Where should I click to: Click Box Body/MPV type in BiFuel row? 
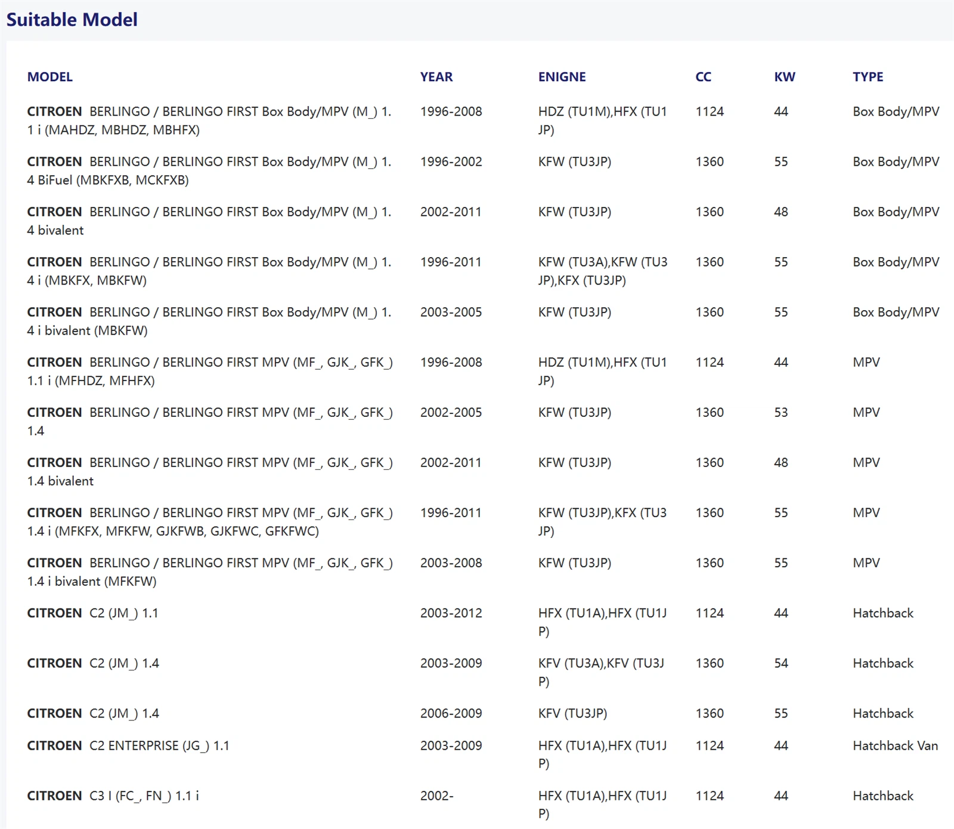coord(896,162)
